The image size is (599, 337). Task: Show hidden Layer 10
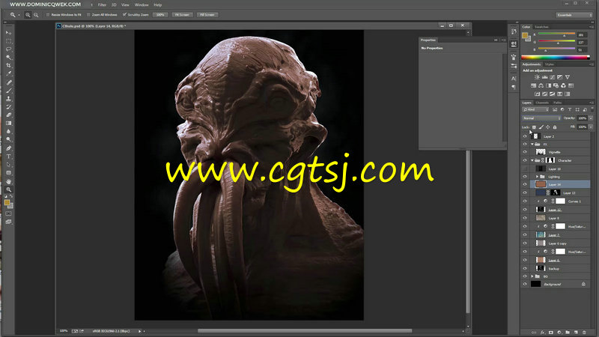[x=525, y=168]
